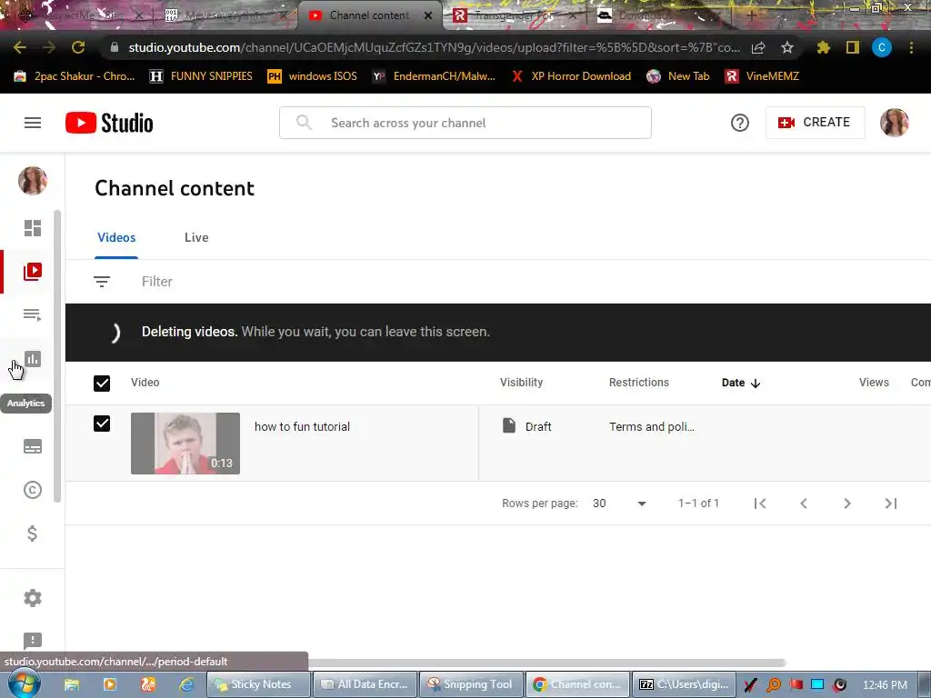This screenshot has width=931, height=698.
Task: Click the Terms and poli… restriction text
Action: 651,427
